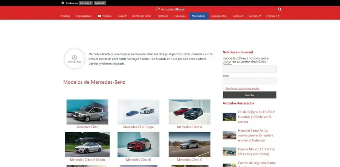This screenshot has height=167, width=340.
Task: Open Eventos de motor section
Action: click(142, 16)
